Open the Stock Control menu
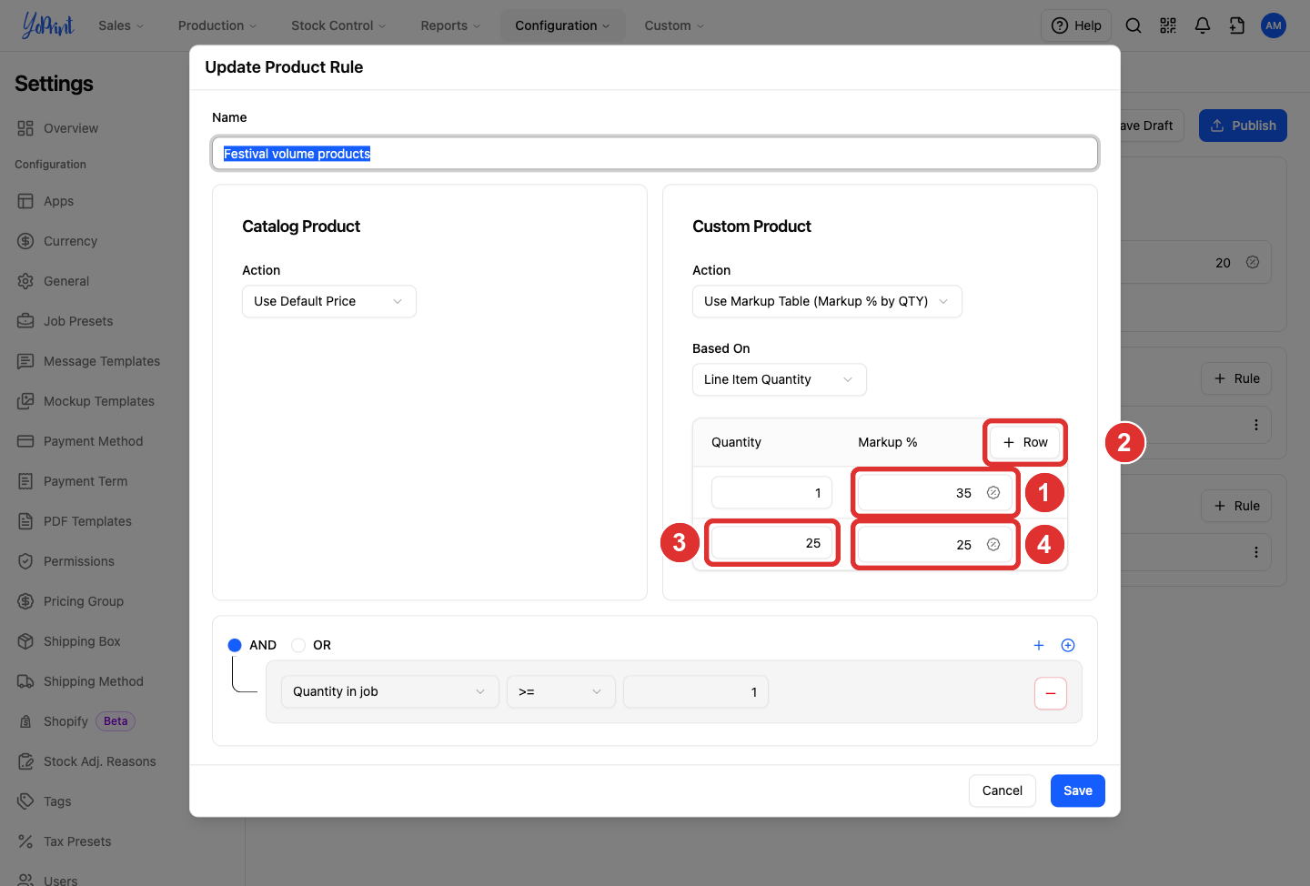1310x886 pixels. pos(338,25)
